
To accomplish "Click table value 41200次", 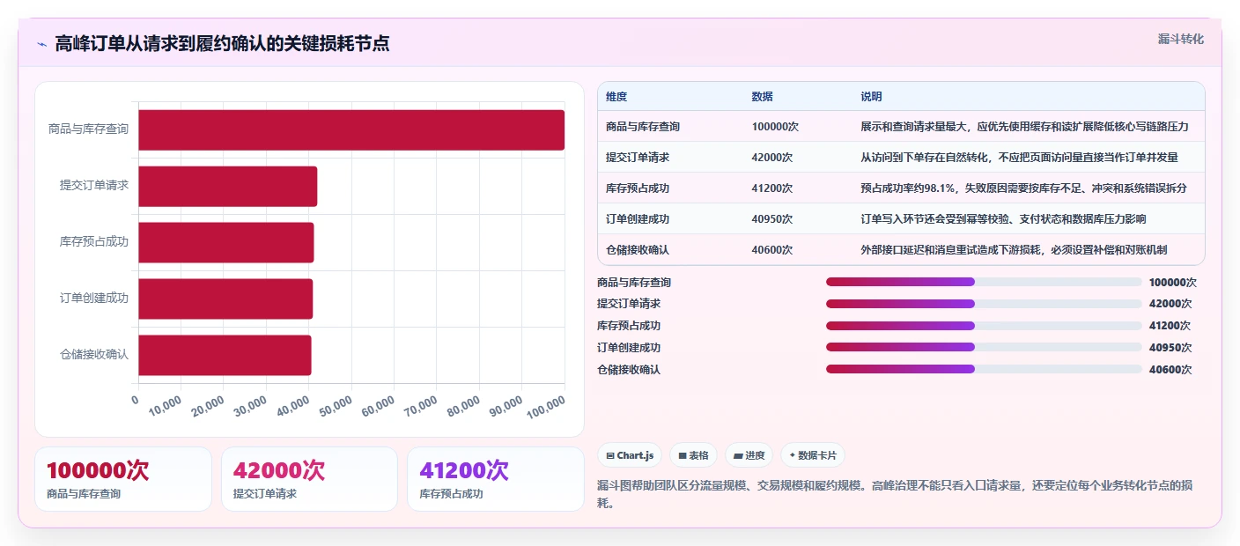I will point(772,188).
